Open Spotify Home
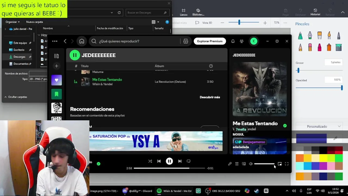 tap(82, 41)
